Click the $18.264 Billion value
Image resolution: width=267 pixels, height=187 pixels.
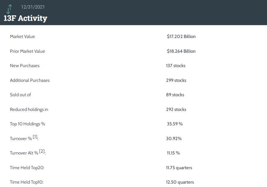[x=181, y=51]
